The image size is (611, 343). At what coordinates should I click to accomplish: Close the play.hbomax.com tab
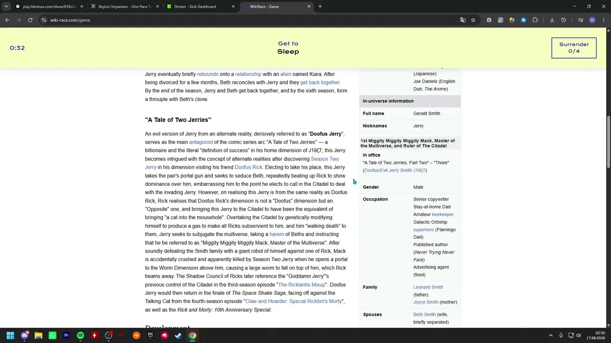(x=82, y=7)
